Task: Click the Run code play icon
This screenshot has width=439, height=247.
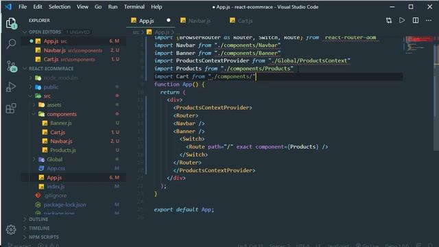Action: click(x=402, y=21)
